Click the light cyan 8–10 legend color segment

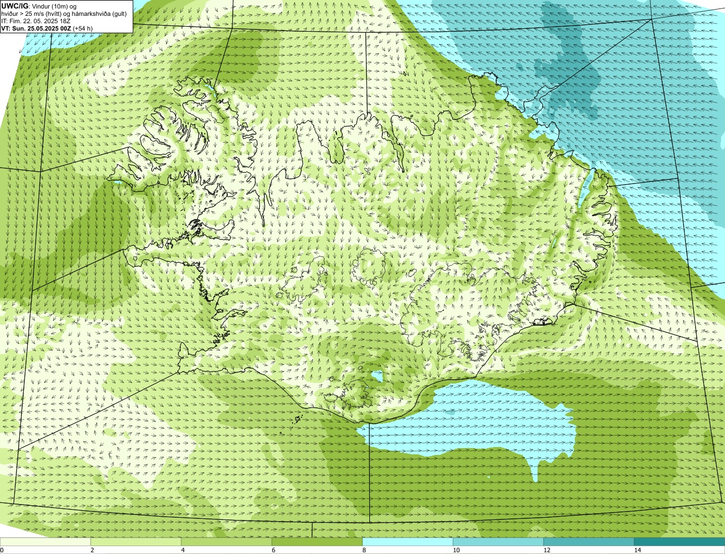pos(408,542)
